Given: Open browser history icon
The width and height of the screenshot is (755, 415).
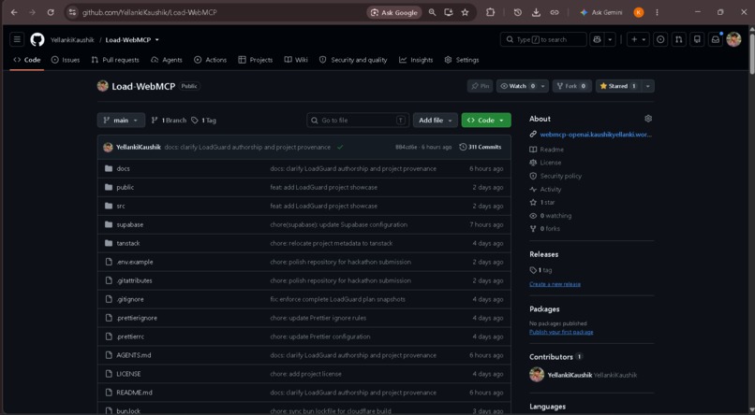Looking at the screenshot, I should coord(518,12).
